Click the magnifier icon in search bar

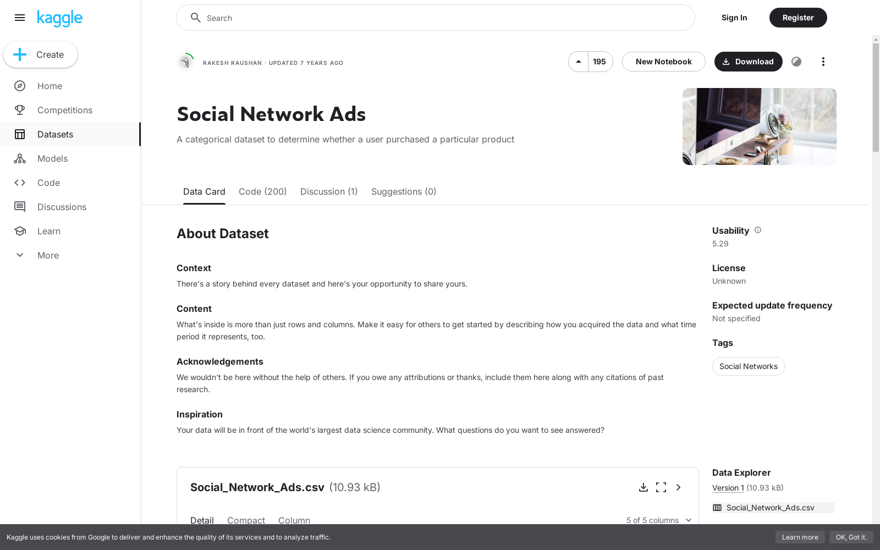[195, 18]
